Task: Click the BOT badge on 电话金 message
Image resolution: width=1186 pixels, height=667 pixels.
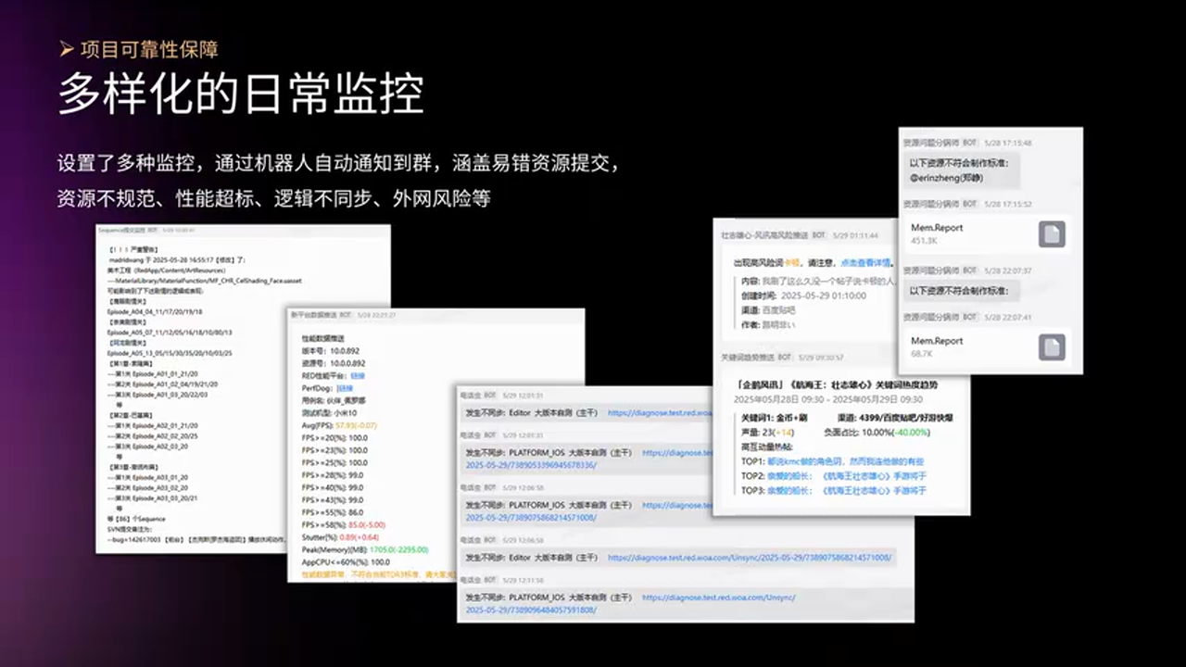Action: pyautogui.click(x=488, y=394)
